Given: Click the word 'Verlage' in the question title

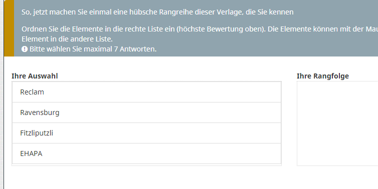Looking at the screenshot, I should [230, 12].
